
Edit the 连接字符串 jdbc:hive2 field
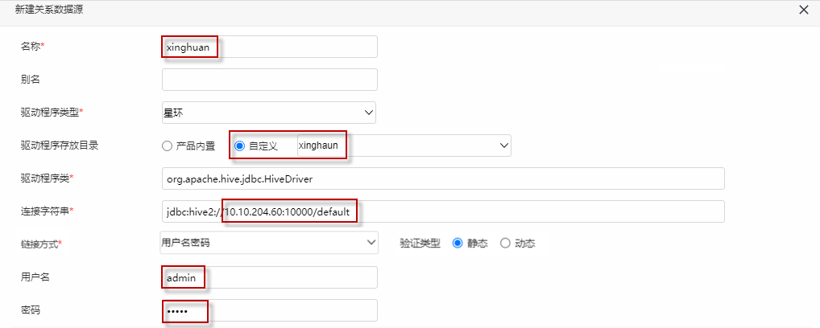(x=444, y=211)
